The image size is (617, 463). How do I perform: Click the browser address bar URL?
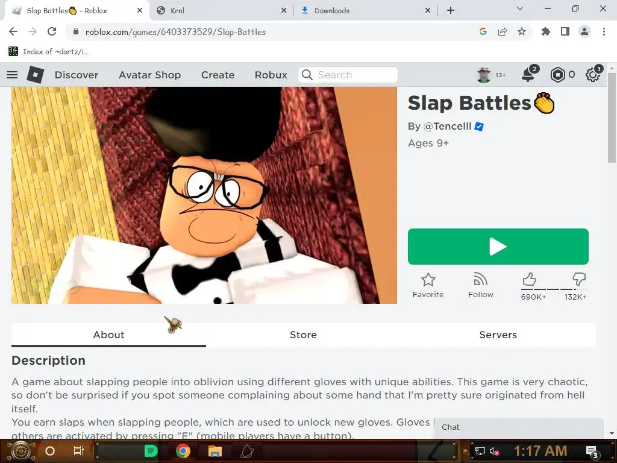175,32
